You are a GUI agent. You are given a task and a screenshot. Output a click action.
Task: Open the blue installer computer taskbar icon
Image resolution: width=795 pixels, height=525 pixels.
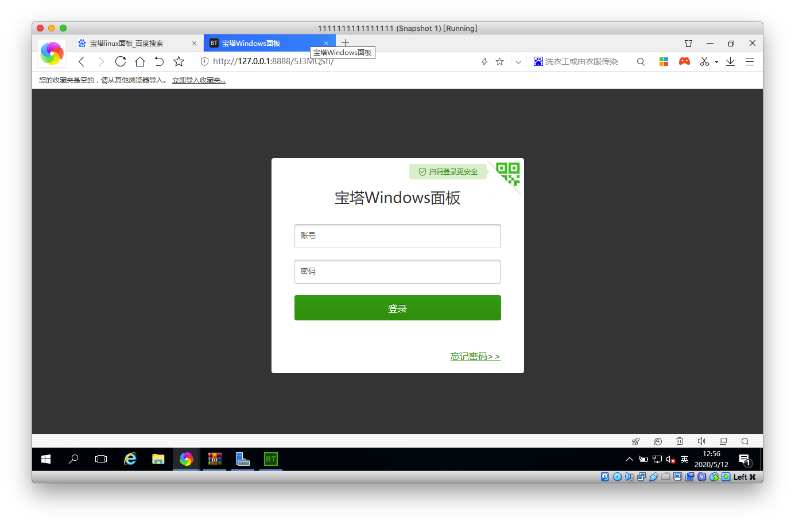point(243,459)
